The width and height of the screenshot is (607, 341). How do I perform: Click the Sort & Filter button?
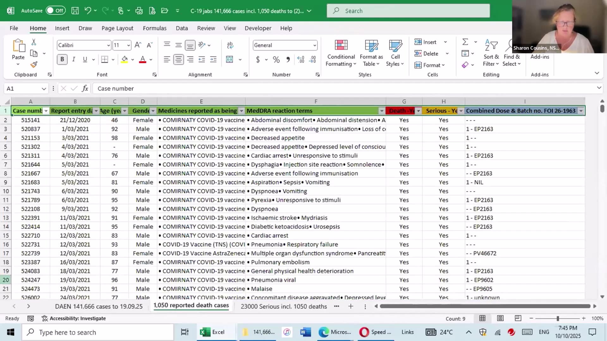click(491, 53)
